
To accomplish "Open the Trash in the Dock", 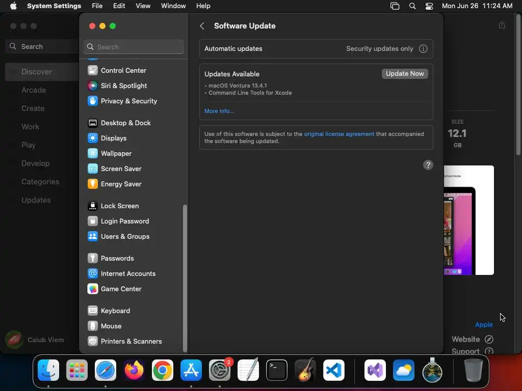I will coord(474,370).
